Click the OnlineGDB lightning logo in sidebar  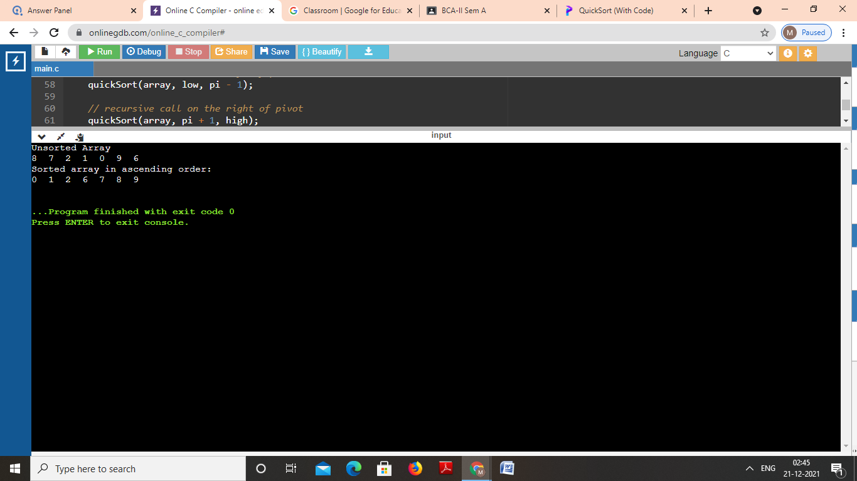click(15, 61)
